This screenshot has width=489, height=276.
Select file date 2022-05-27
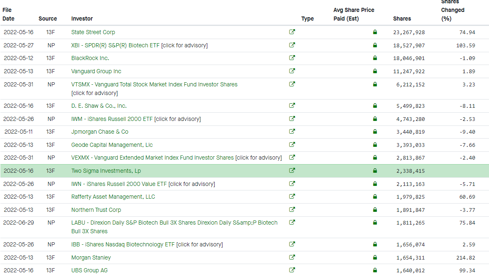tap(19, 45)
